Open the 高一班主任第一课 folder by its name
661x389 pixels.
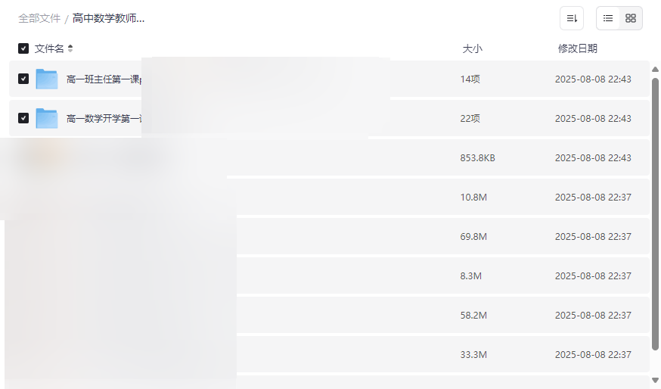[104, 79]
